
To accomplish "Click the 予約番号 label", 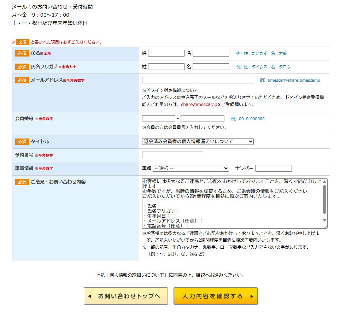I will pos(24,155).
